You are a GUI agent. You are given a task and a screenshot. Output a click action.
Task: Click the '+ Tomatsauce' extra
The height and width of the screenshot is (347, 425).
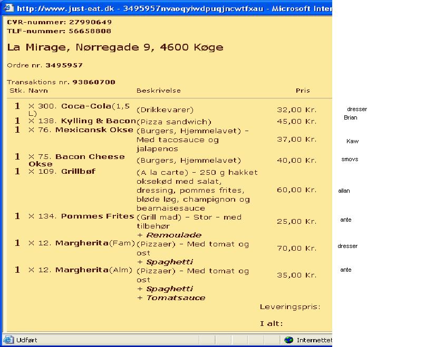(171, 298)
